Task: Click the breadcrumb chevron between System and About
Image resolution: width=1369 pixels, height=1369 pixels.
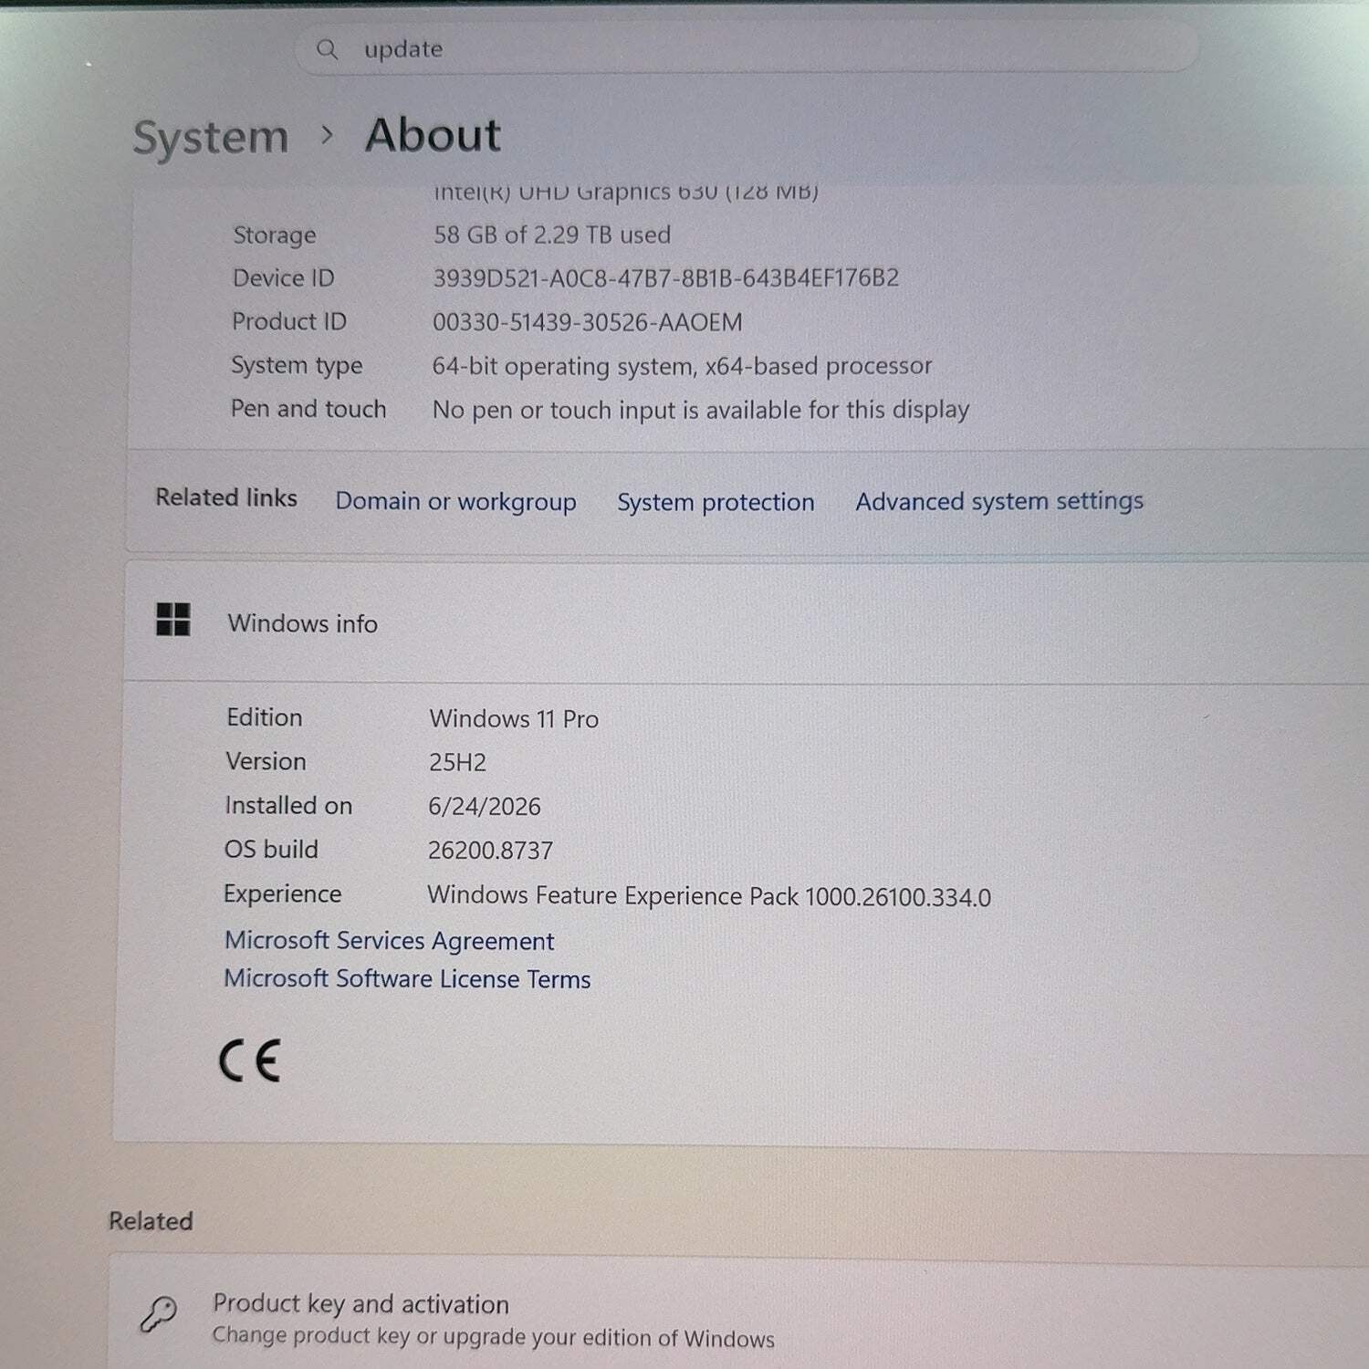Action: tap(328, 136)
